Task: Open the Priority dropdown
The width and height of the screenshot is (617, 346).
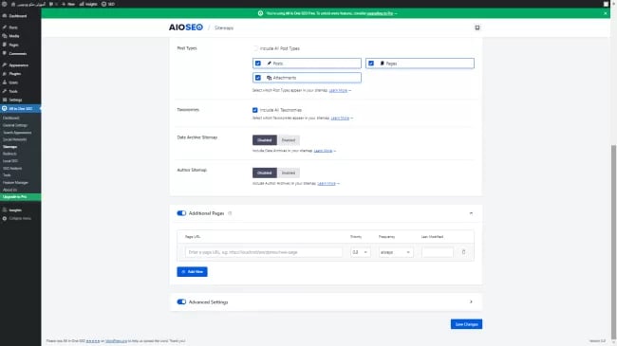Action: [360, 252]
